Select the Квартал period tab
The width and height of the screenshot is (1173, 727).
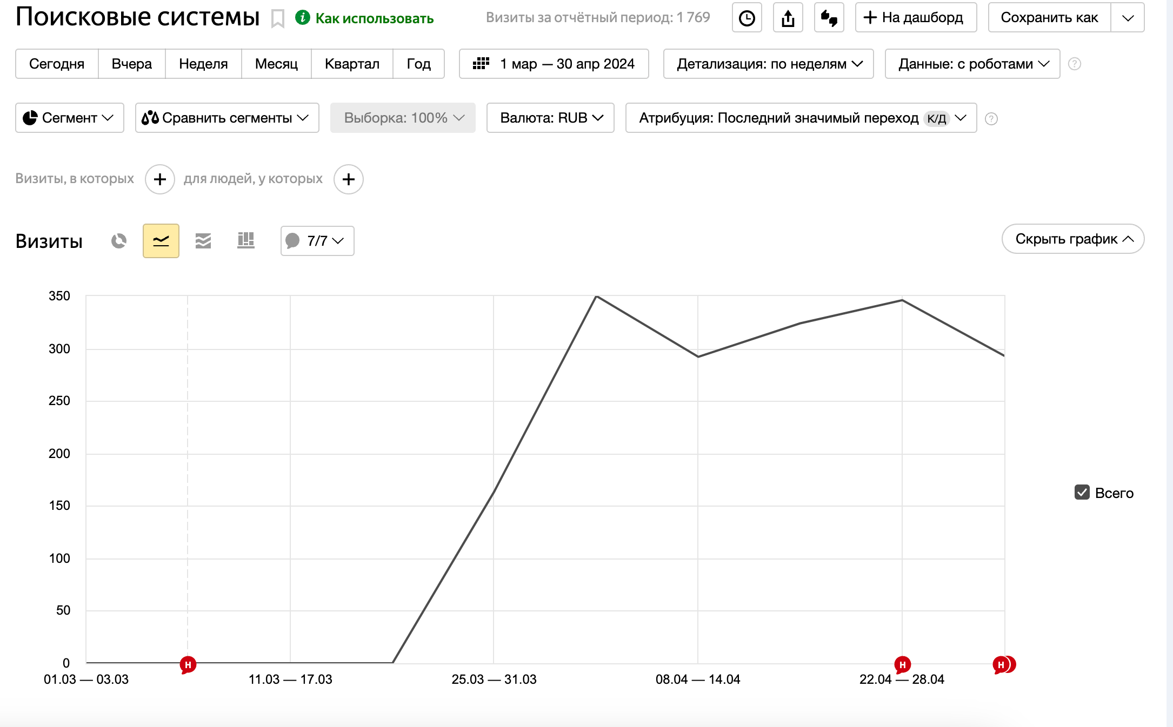352,64
